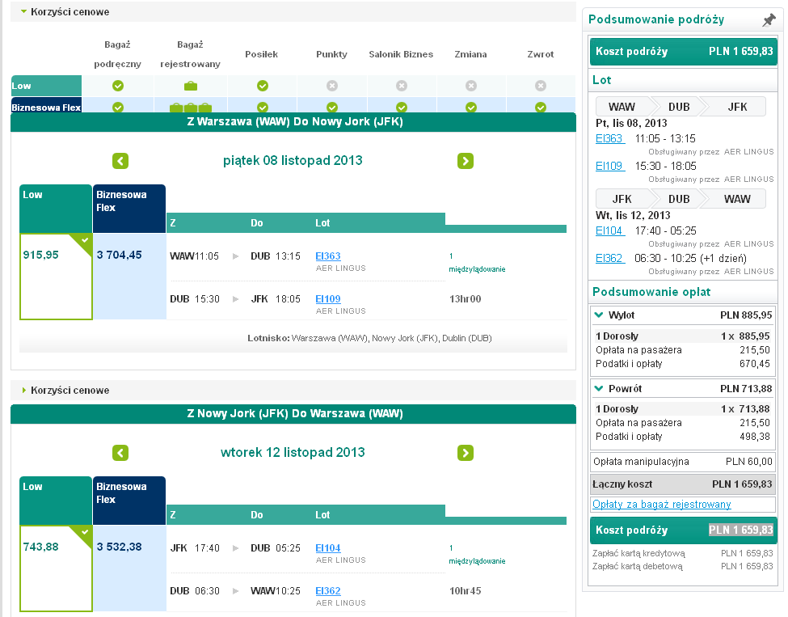Click the Low fare checked baggage suitcase icon

point(191,86)
